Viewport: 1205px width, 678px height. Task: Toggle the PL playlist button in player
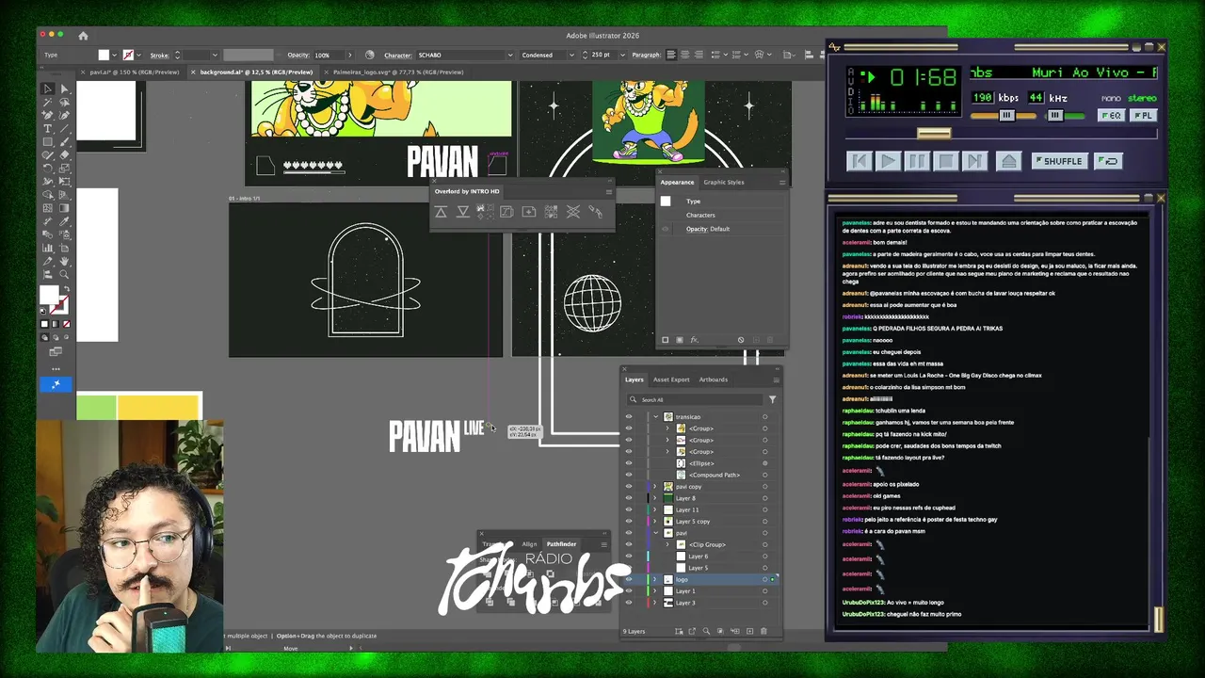click(1144, 115)
